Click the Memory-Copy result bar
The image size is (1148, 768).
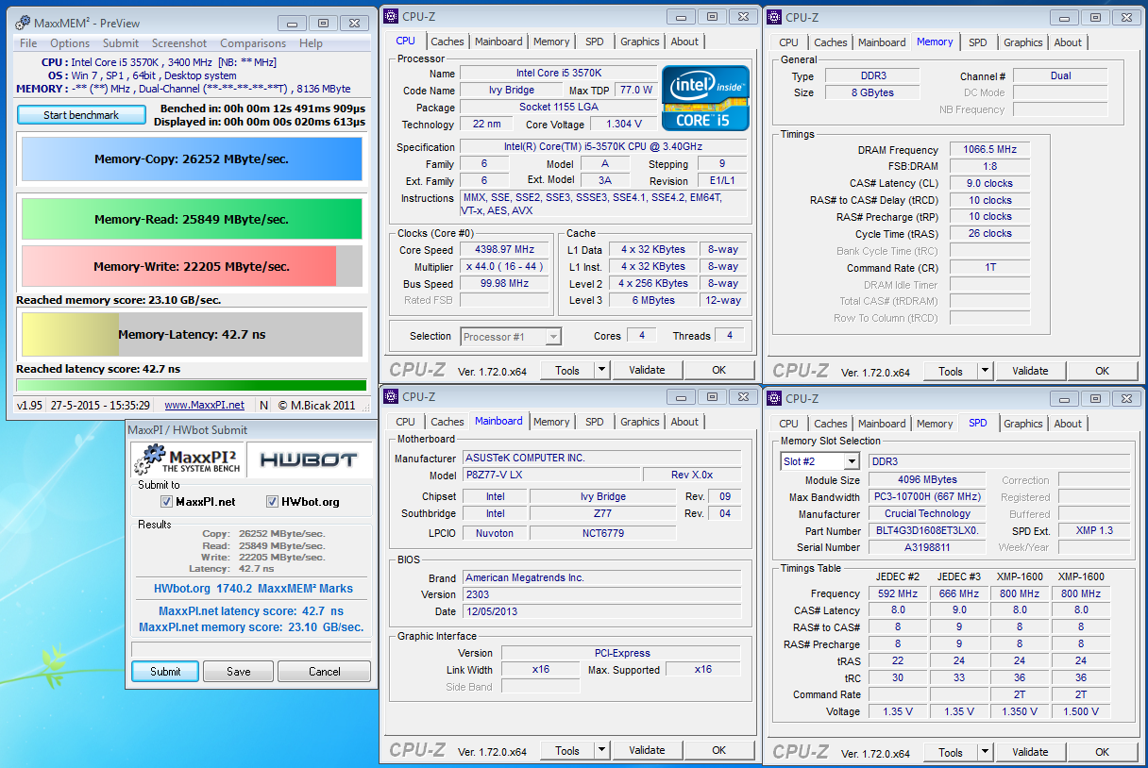(x=192, y=159)
